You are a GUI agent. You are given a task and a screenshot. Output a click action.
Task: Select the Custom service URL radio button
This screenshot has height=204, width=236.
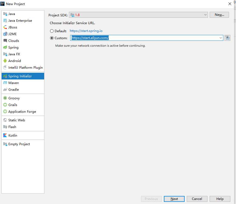[52, 38]
